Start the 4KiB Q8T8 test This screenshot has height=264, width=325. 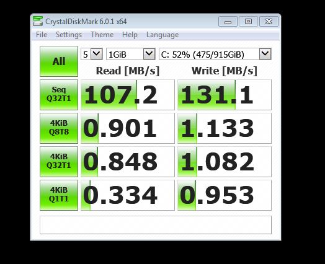(59, 128)
